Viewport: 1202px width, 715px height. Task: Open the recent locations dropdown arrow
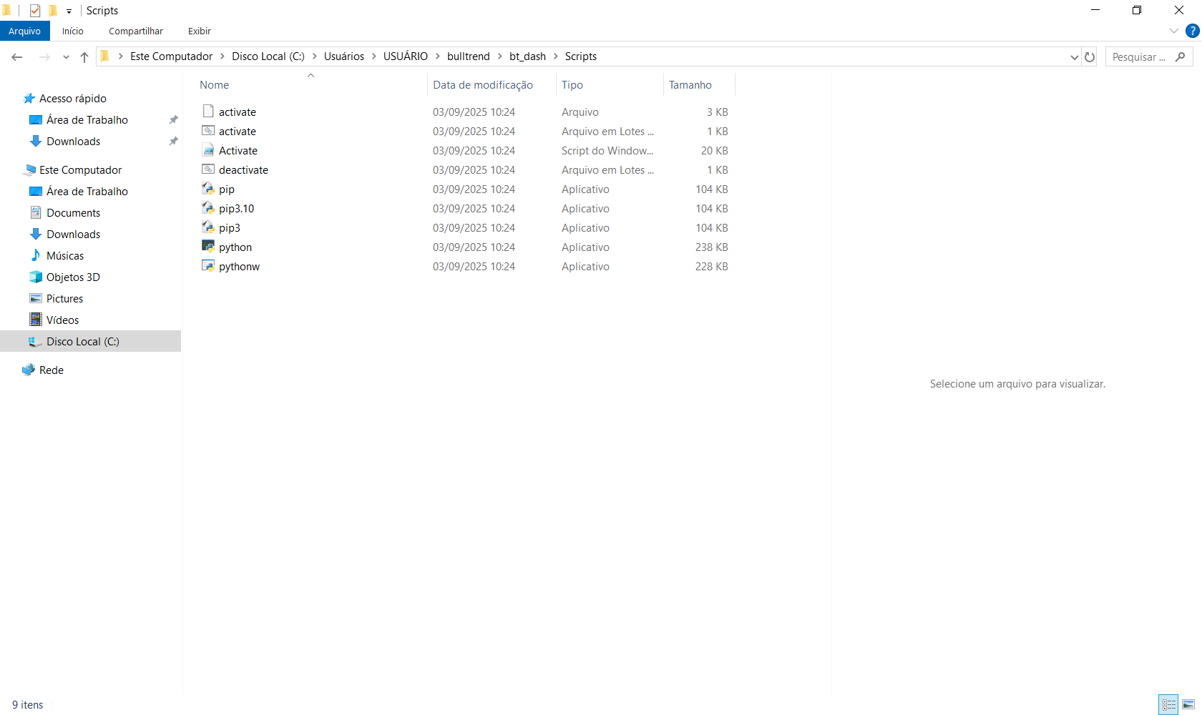[66, 57]
